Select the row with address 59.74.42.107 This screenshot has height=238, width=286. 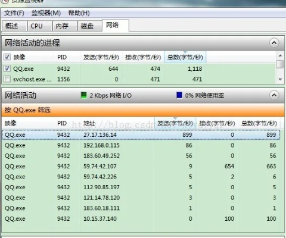click(141, 166)
